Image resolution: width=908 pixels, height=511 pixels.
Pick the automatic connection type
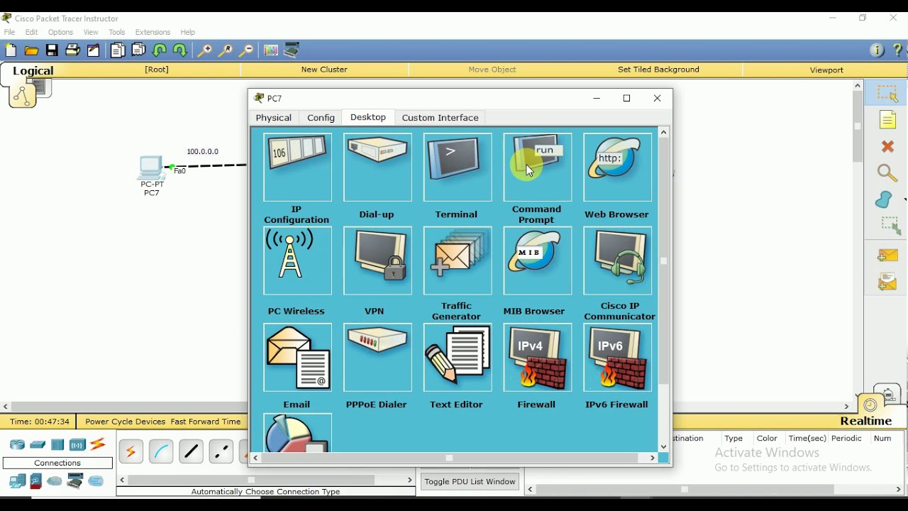[131, 452]
